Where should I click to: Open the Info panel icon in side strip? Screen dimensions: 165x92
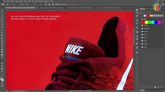(137, 23)
